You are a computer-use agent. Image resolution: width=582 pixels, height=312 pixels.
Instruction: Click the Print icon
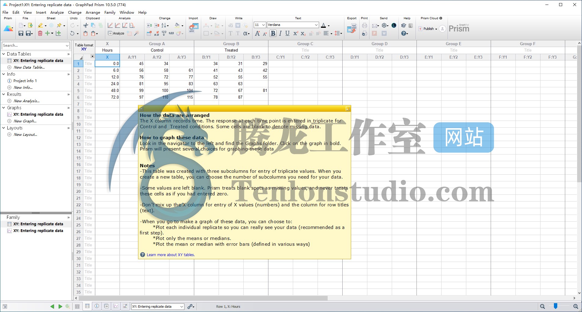point(364,25)
